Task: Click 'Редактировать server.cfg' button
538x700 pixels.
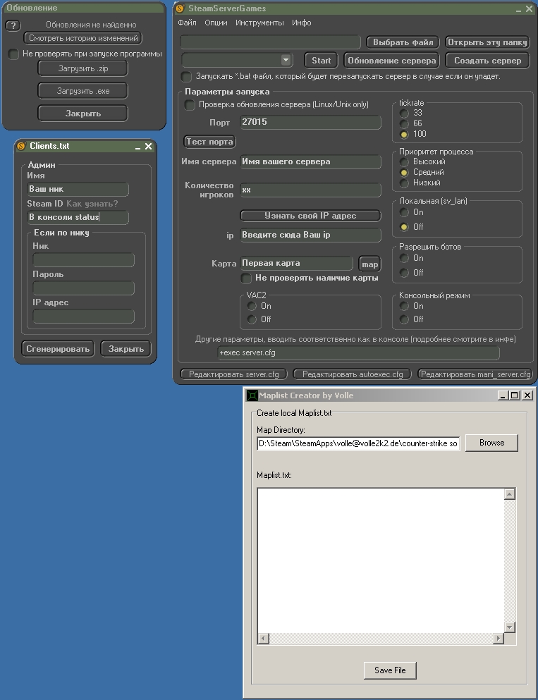Action: tap(233, 374)
